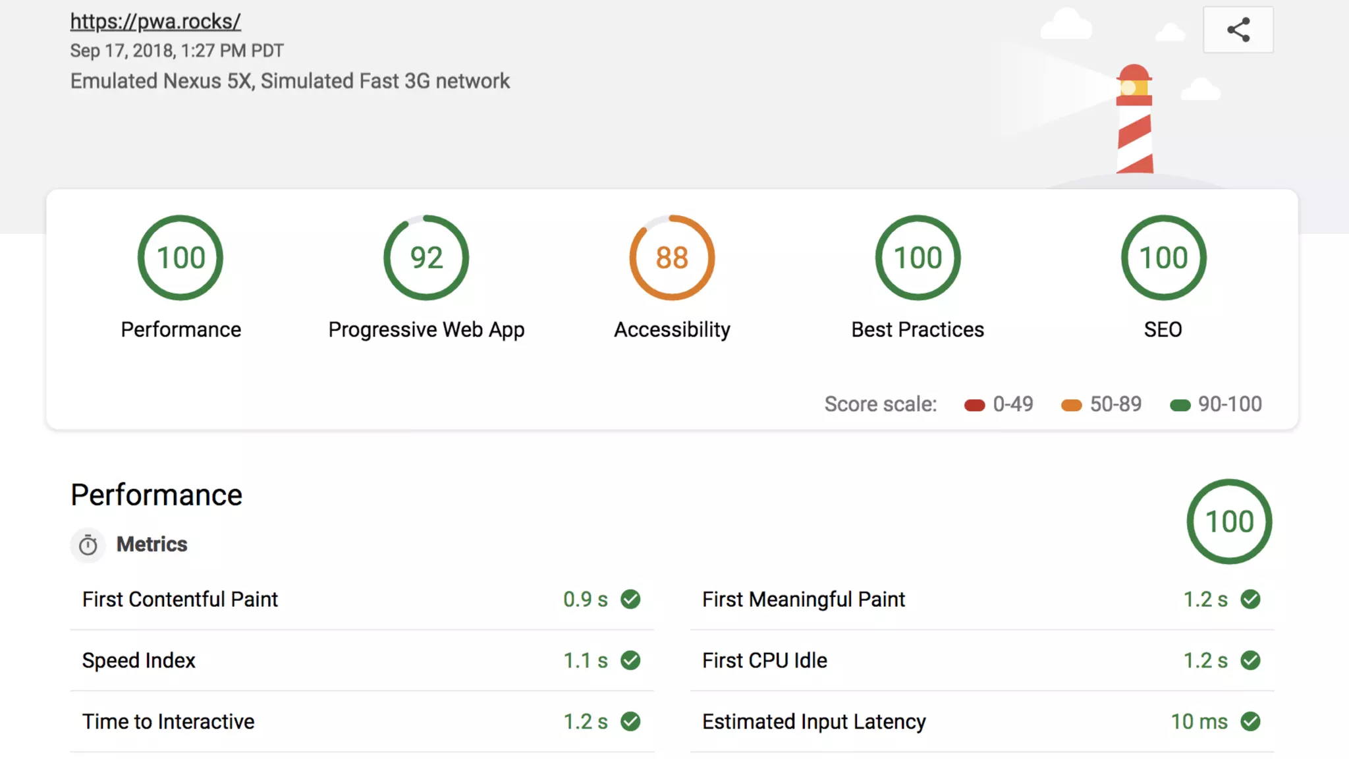Click the red 0-49 score scale swatch

(x=974, y=405)
